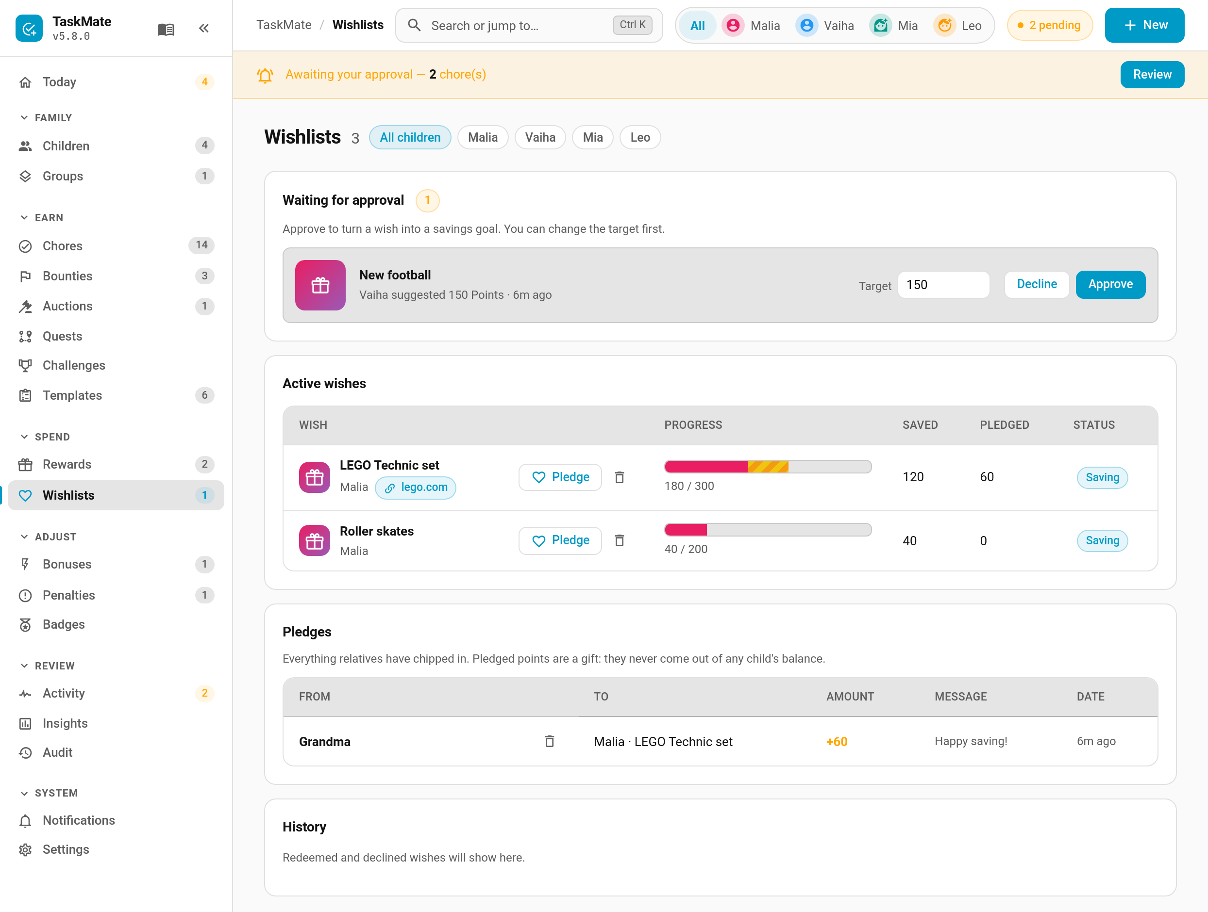Open Bounties flag item
The height and width of the screenshot is (912, 1208).
(116, 276)
